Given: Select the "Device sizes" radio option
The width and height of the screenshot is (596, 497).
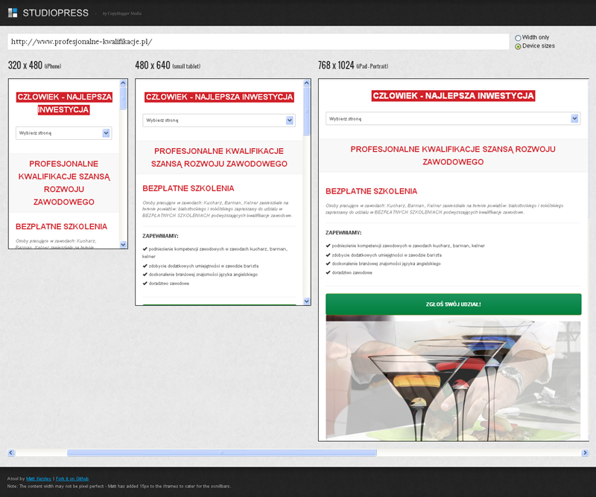Looking at the screenshot, I should pyautogui.click(x=519, y=46).
